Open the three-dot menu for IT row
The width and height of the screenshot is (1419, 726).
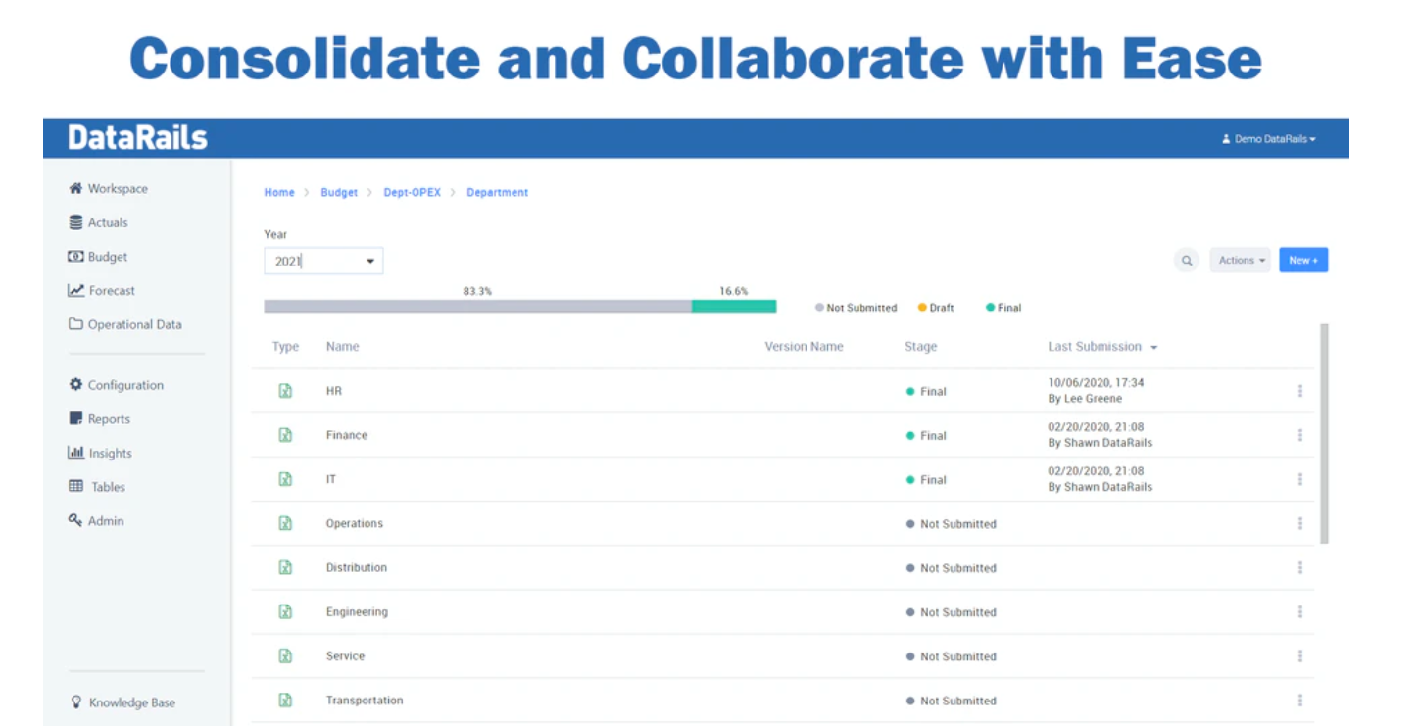(x=1300, y=479)
